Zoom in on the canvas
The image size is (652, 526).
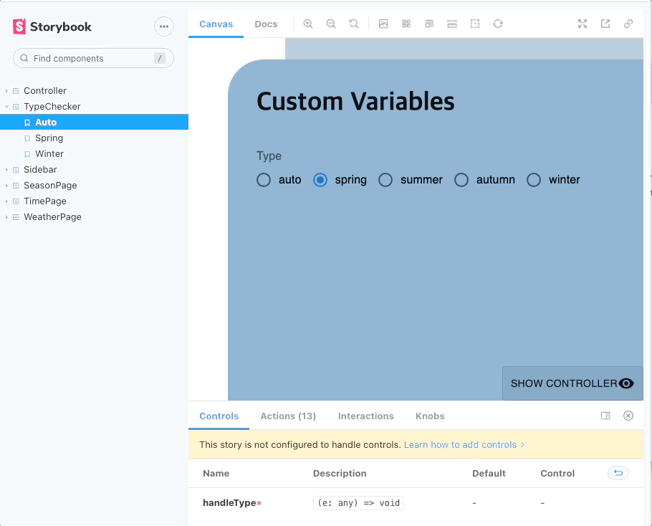(x=307, y=24)
